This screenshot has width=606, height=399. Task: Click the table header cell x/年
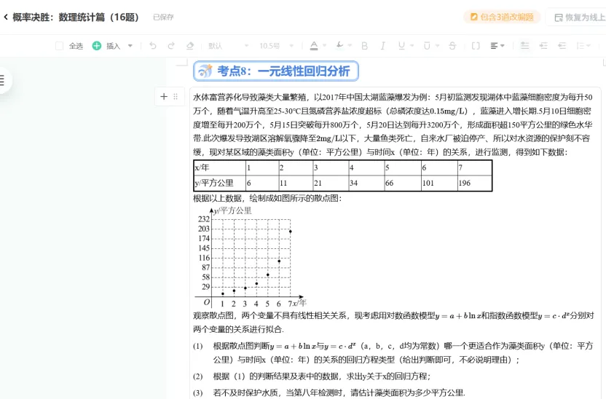(219, 167)
